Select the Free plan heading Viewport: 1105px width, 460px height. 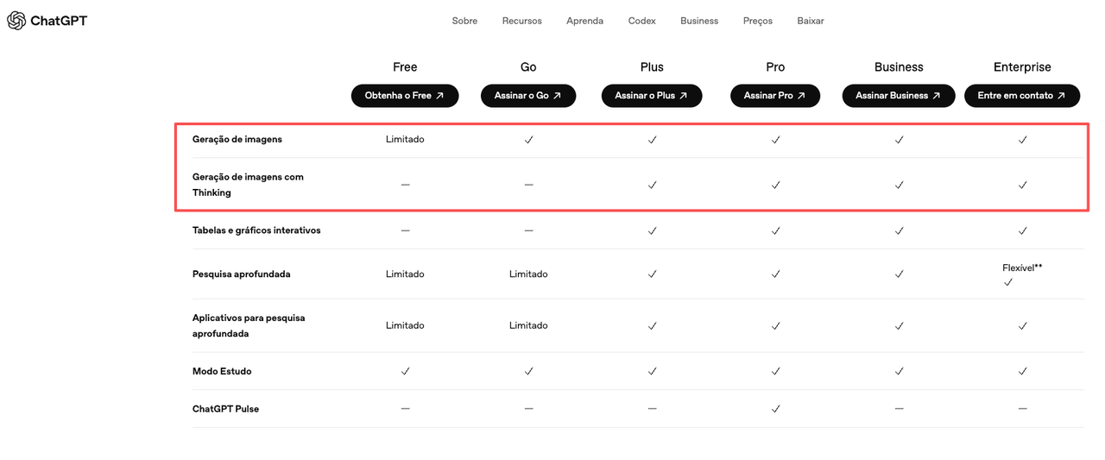point(405,67)
